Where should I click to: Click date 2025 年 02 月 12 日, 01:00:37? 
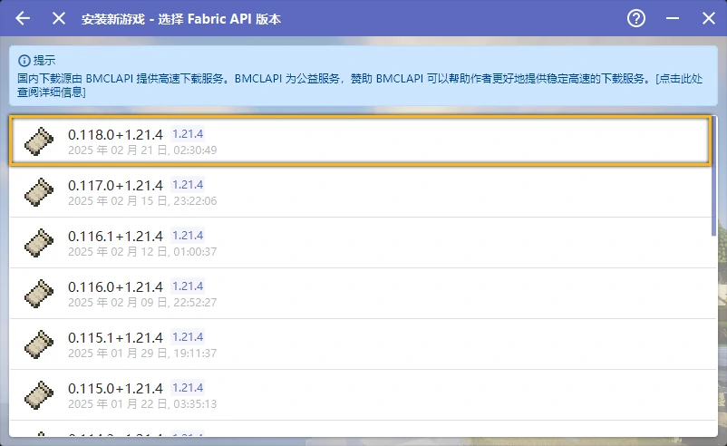[x=142, y=252]
